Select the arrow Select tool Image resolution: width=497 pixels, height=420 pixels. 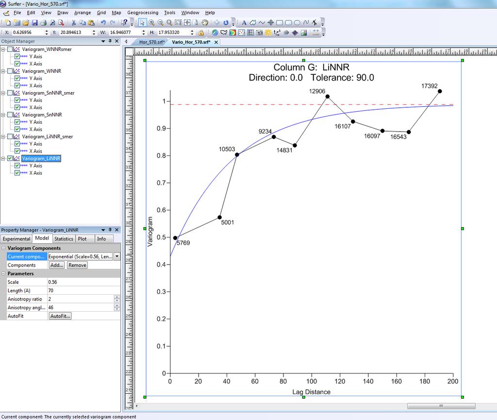(142, 22)
